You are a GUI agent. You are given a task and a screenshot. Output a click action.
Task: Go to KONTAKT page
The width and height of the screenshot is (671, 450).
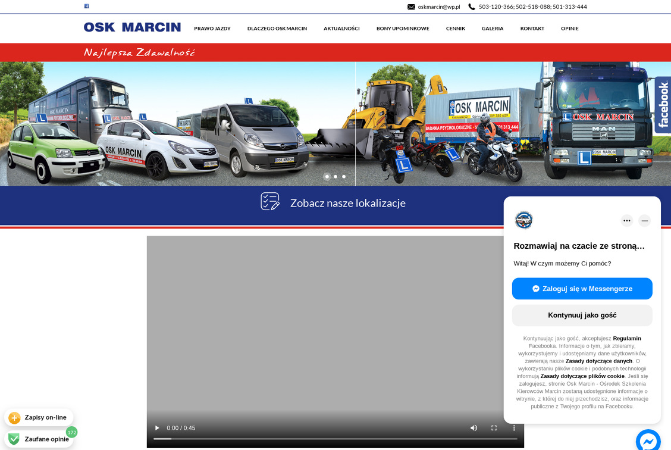pyautogui.click(x=532, y=28)
